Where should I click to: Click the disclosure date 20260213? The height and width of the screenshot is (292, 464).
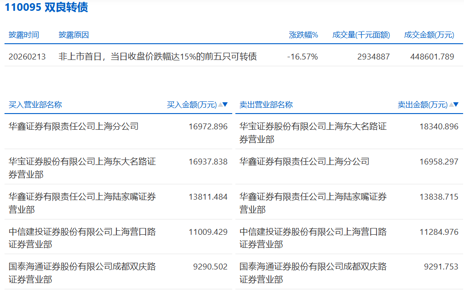click(x=27, y=56)
